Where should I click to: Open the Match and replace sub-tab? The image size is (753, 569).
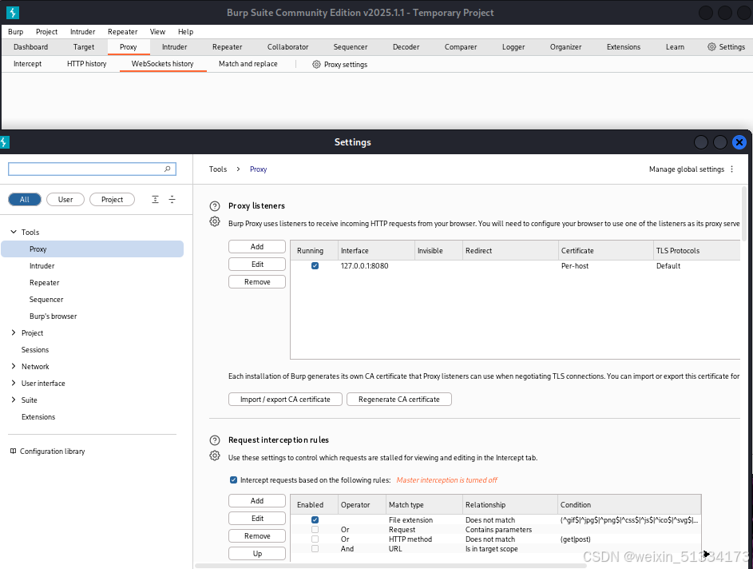[248, 64]
